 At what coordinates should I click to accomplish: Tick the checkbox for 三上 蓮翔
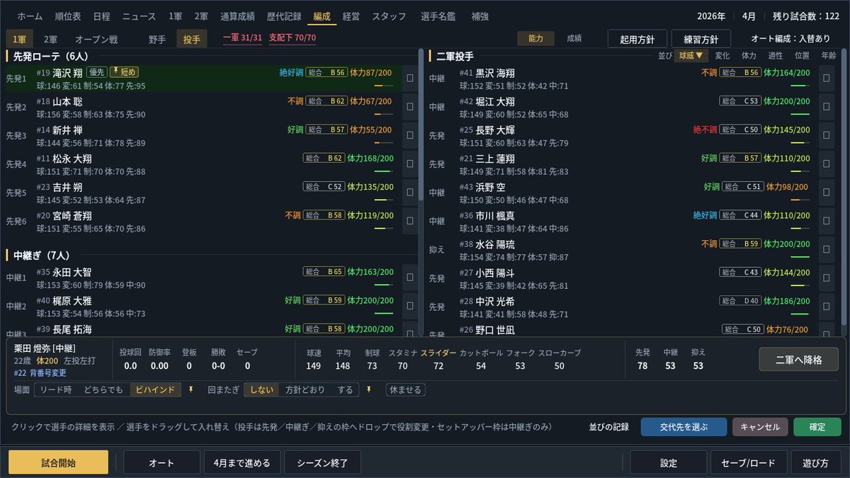827,163
